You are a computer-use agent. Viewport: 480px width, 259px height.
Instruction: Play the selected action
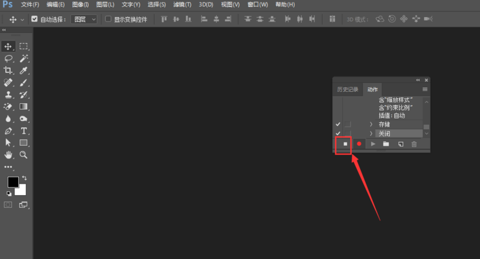(373, 144)
